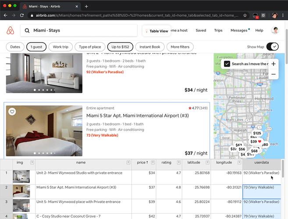Click the Miami Stays search field
The width and height of the screenshot is (288, 219).
point(79,31)
